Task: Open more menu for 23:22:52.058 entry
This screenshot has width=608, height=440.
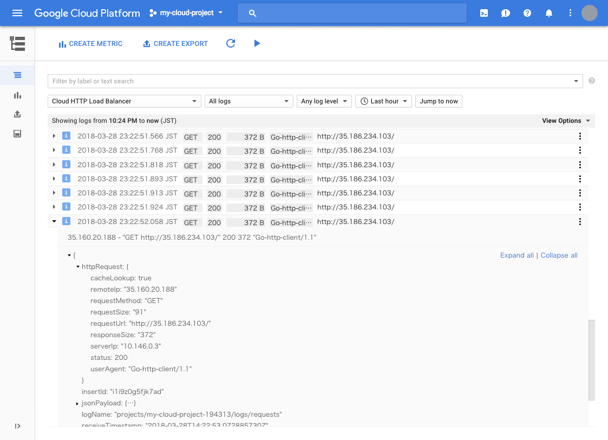Action: (580, 221)
